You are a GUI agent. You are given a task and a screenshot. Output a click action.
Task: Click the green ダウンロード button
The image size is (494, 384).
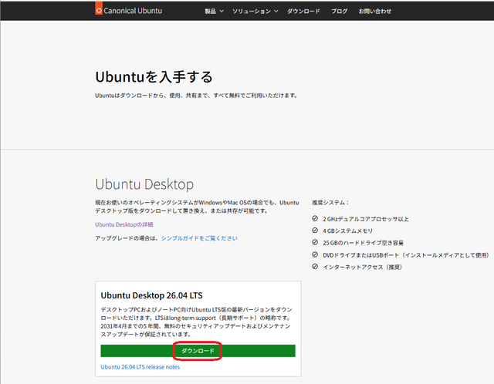(x=198, y=351)
